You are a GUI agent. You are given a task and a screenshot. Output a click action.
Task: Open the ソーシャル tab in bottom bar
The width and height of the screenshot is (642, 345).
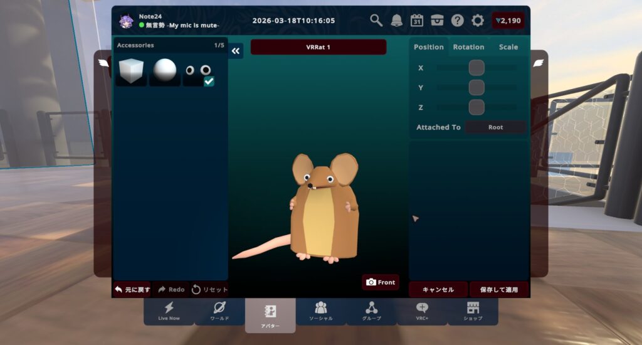[321, 310]
